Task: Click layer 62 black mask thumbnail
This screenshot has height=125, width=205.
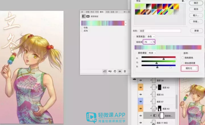Action: point(160,87)
